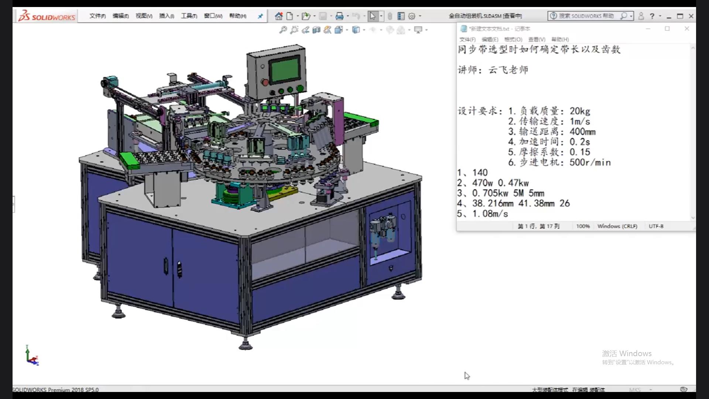709x399 pixels.
Task: Click the search magnifier in SolidWorks help box
Action: click(x=623, y=16)
